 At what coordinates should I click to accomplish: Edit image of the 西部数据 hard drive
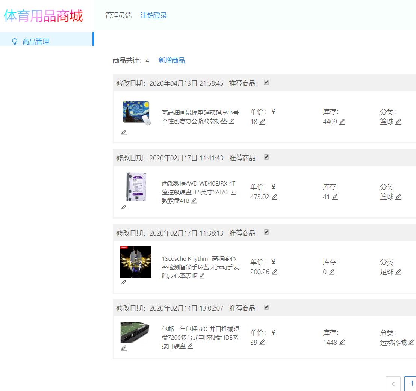tap(124, 208)
